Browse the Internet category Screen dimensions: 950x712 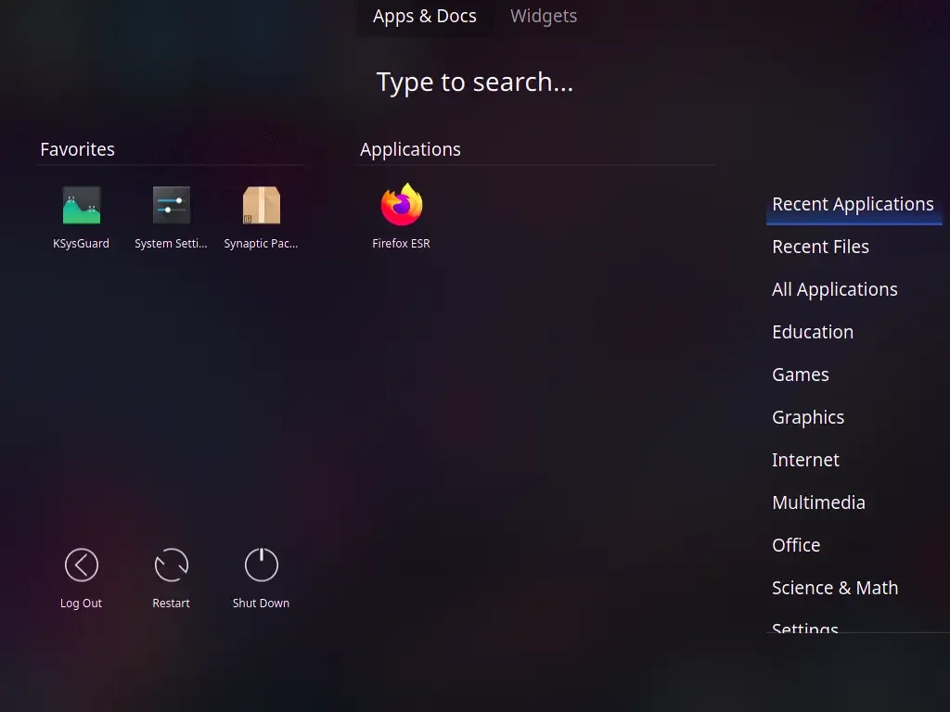point(805,460)
